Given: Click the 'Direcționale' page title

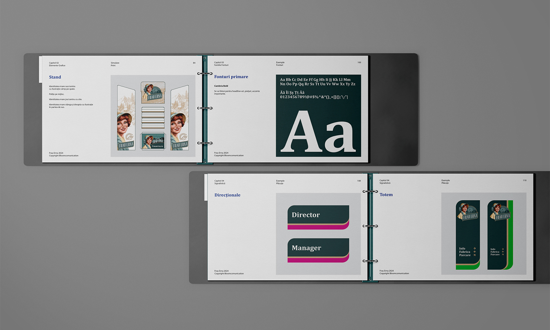Looking at the screenshot, I should pos(227,195).
